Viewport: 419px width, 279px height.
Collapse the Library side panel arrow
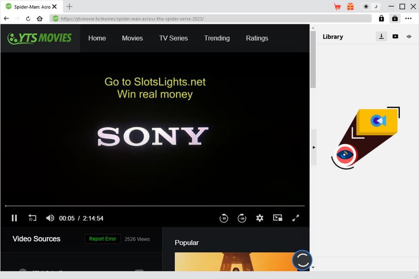[x=314, y=147]
